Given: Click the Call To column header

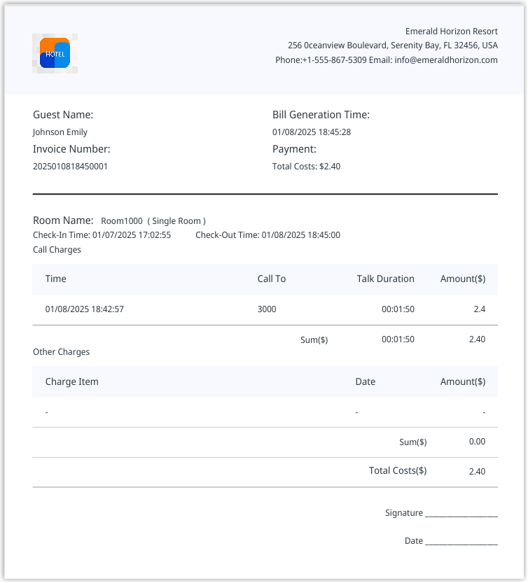Looking at the screenshot, I should pos(272,279).
